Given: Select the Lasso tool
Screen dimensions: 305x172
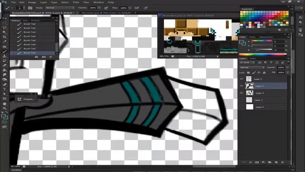Looking at the screenshot, I should point(5,28).
